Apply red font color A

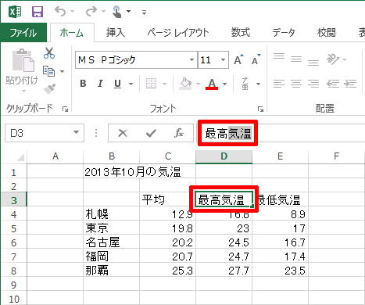(212, 84)
